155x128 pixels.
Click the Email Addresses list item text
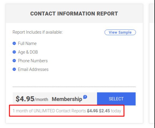(x=33, y=69)
